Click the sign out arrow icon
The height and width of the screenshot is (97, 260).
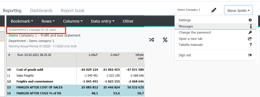(x=250, y=55)
